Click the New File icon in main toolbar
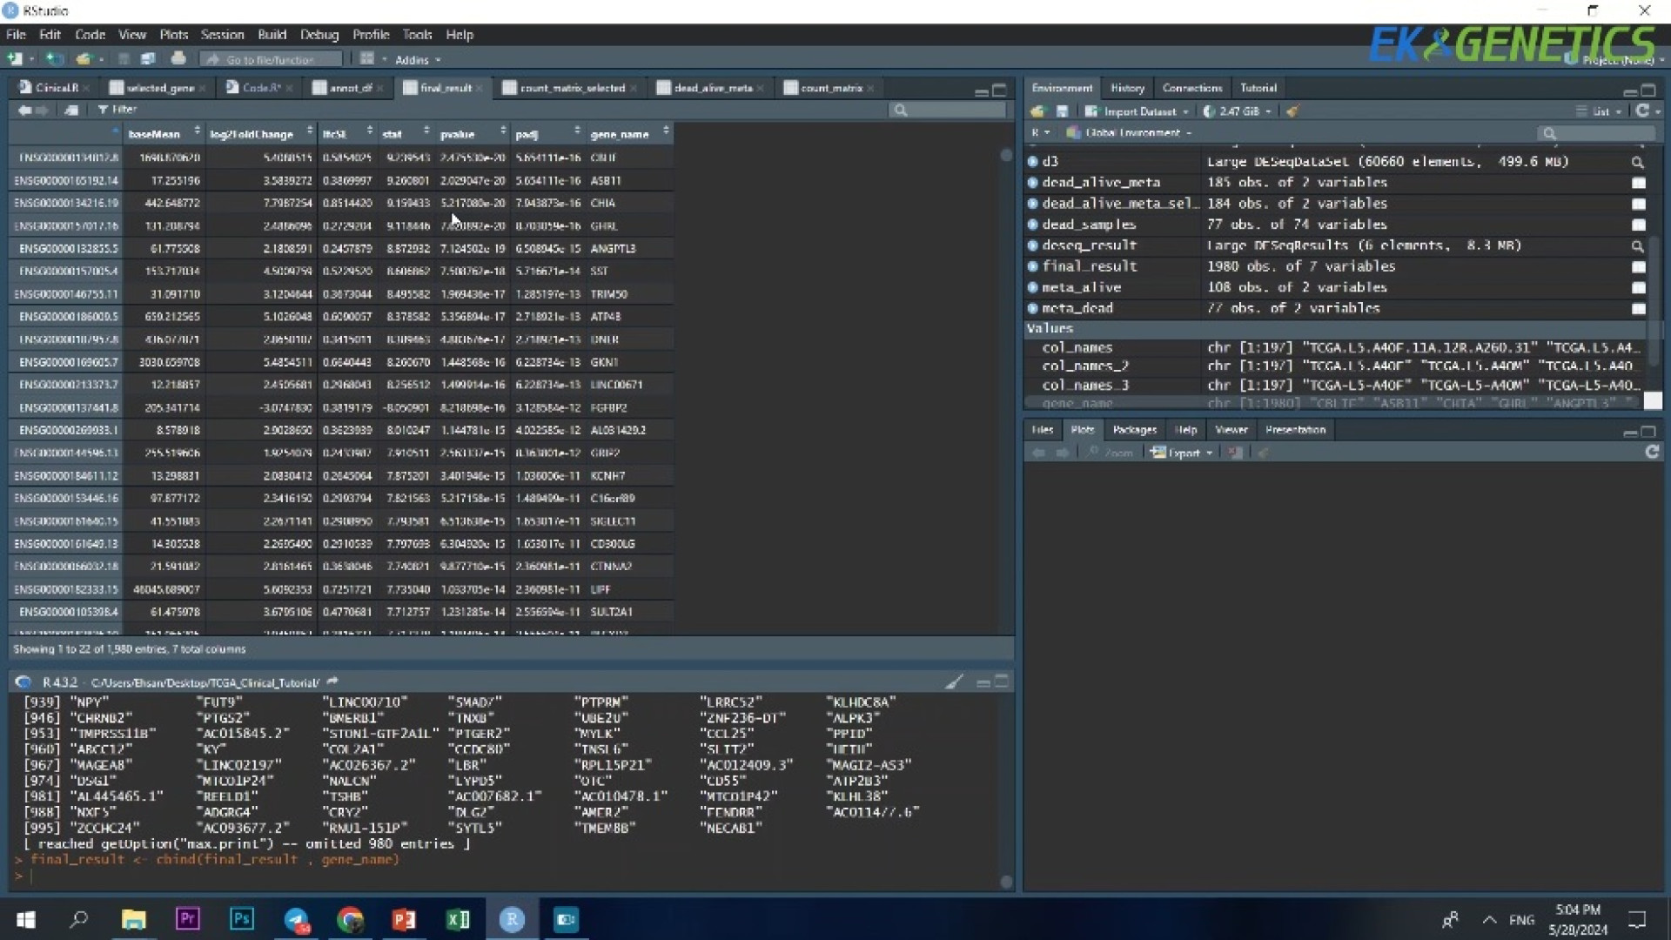 coord(15,59)
